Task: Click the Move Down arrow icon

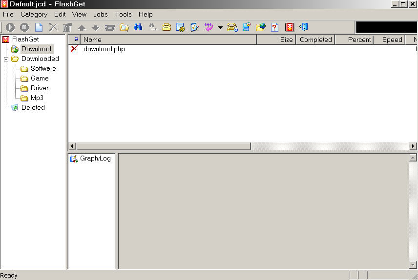Action: 95,28
